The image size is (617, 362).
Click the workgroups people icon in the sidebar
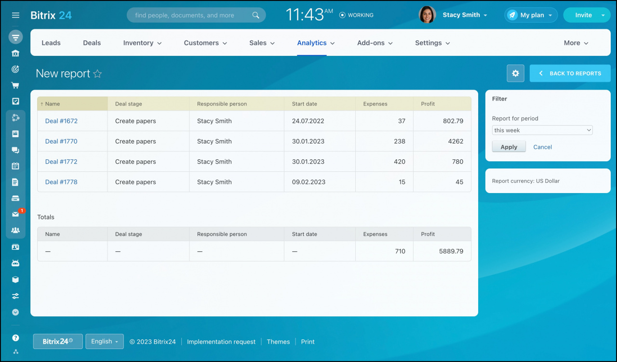coord(15,230)
